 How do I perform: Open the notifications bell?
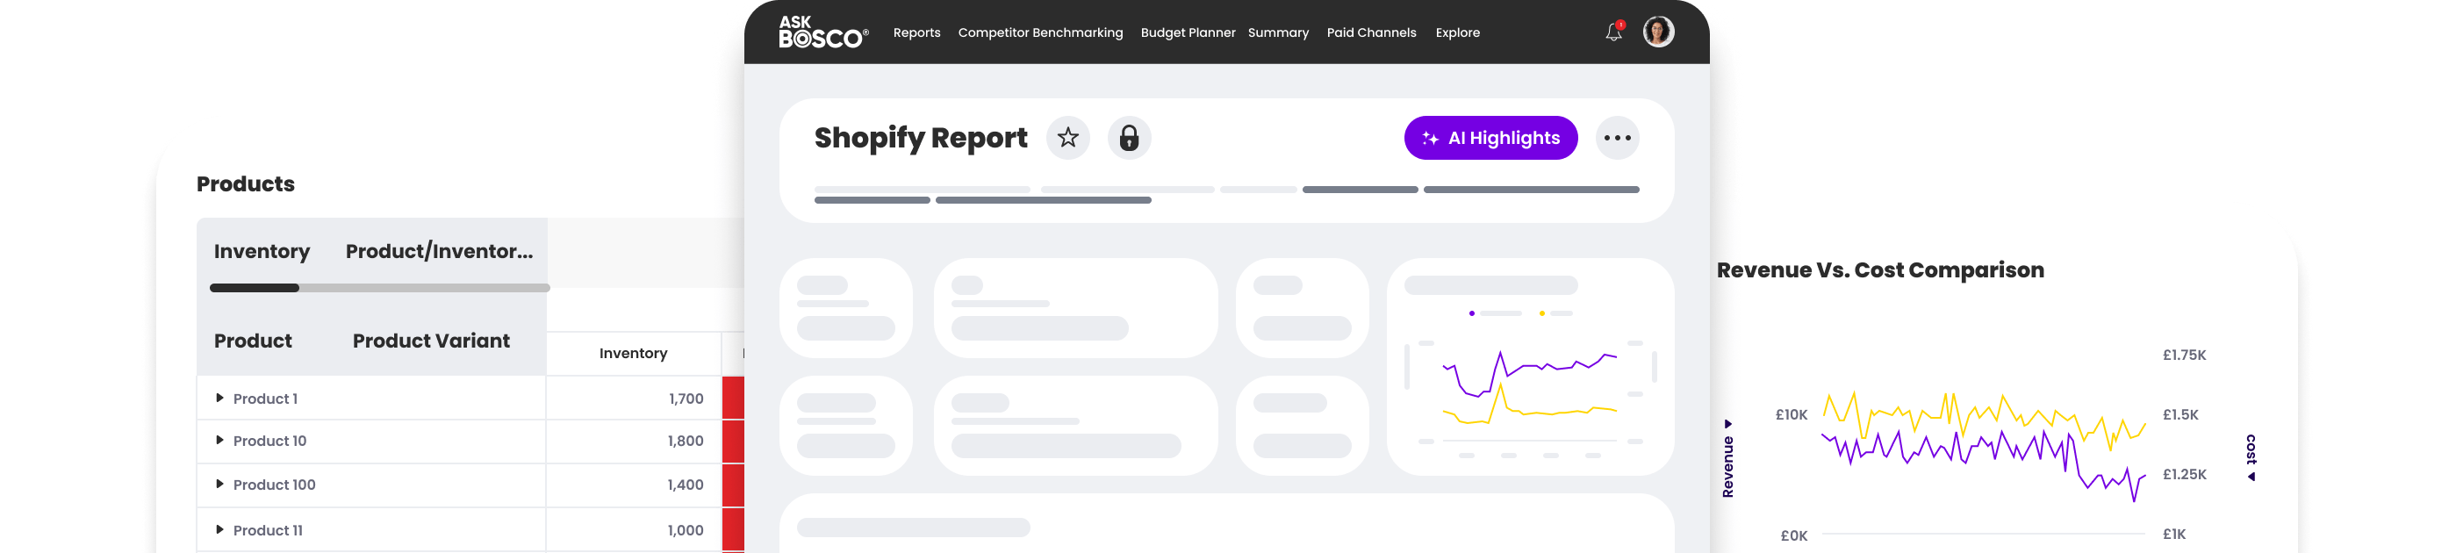[1613, 32]
